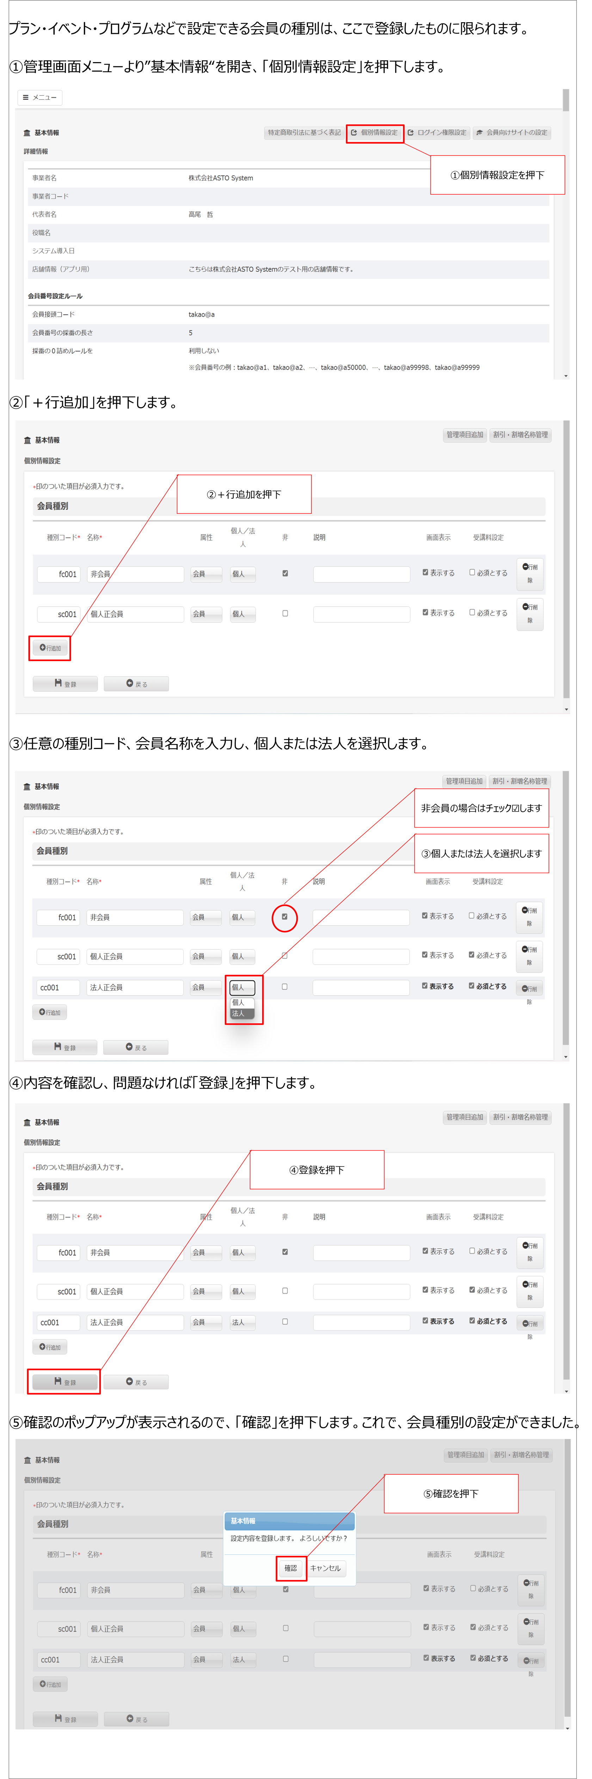Click 管理項目追加 tab in step ② screen

click(464, 435)
